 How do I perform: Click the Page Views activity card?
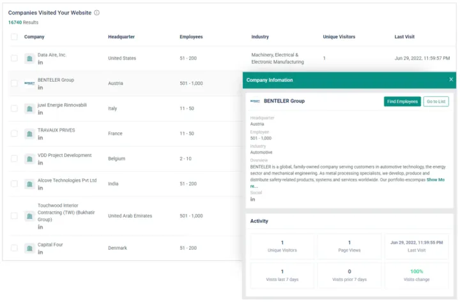click(x=349, y=246)
